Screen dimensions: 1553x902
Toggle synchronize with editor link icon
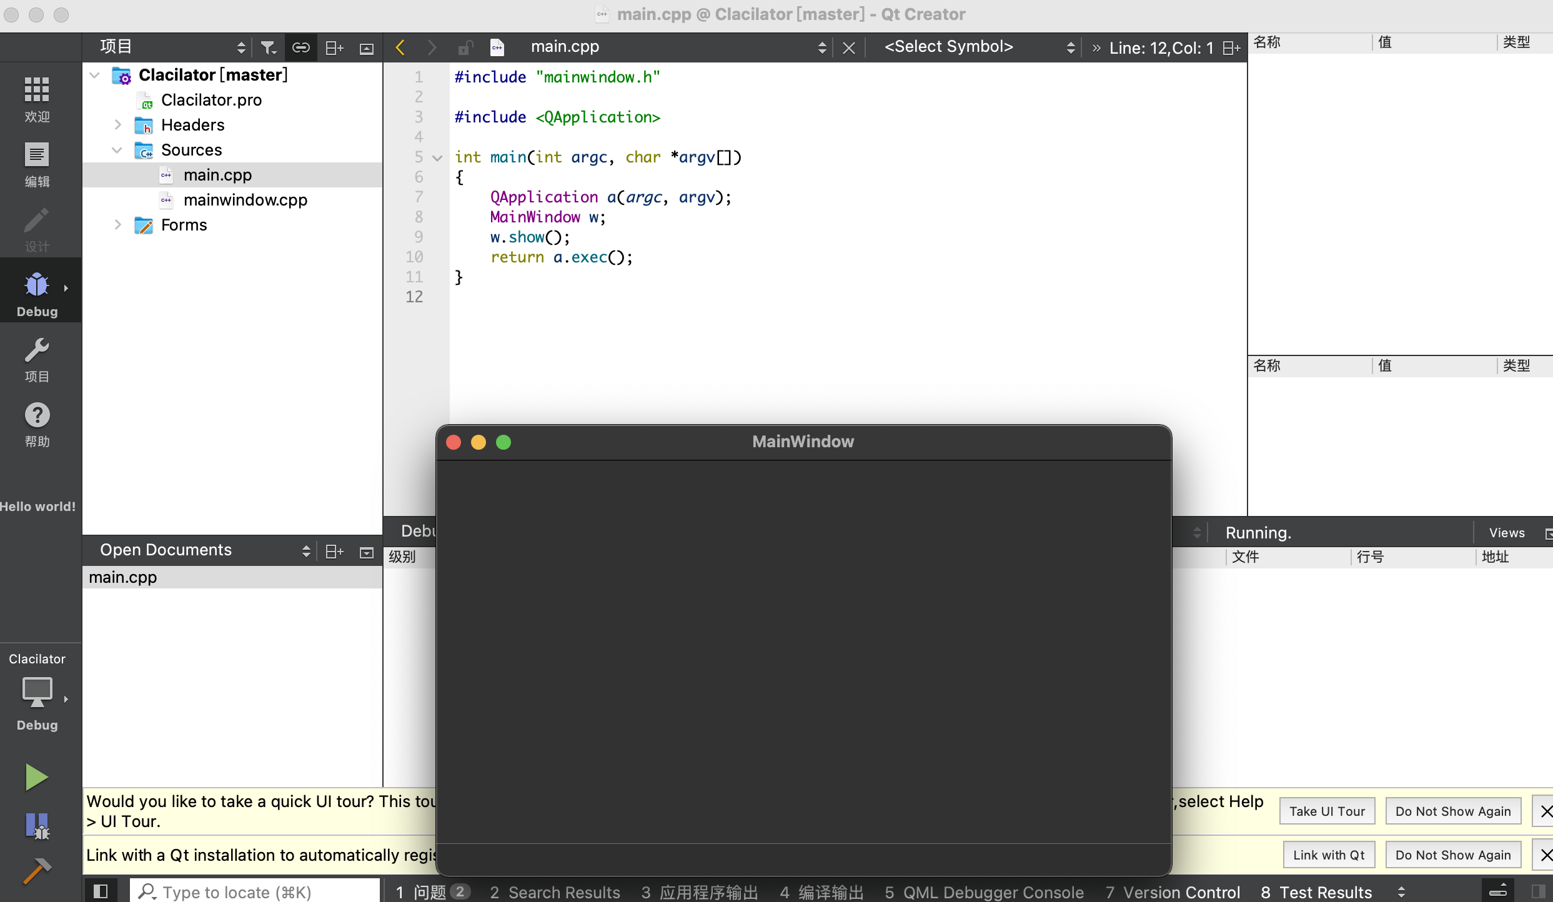(301, 47)
